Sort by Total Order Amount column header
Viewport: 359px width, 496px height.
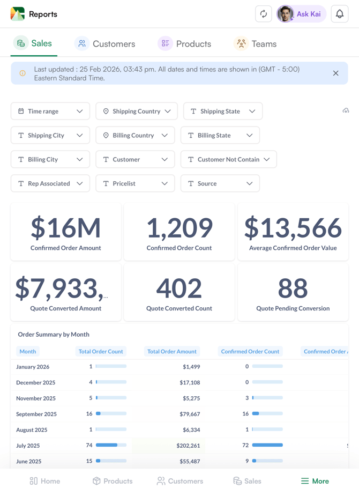(x=172, y=352)
